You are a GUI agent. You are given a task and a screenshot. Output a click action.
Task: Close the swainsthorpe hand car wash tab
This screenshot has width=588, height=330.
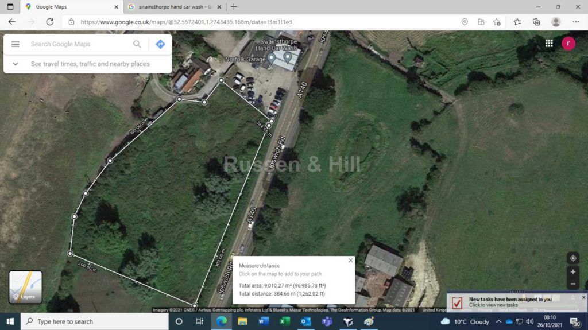219,7
